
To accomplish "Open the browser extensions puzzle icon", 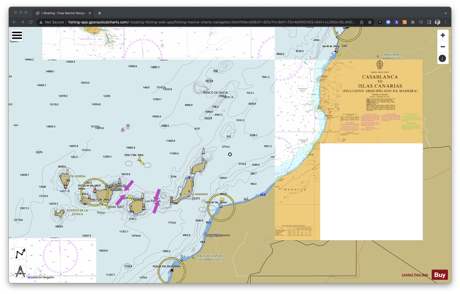I will point(413,22).
